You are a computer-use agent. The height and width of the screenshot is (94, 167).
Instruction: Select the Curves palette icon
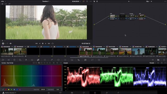[x=38, y=60]
